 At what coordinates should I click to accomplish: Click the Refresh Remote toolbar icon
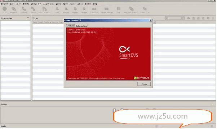131,10
